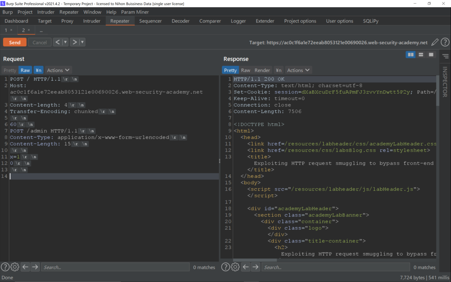This screenshot has height=282, width=451.
Task: Open the Response search help icon
Action: point(225,267)
